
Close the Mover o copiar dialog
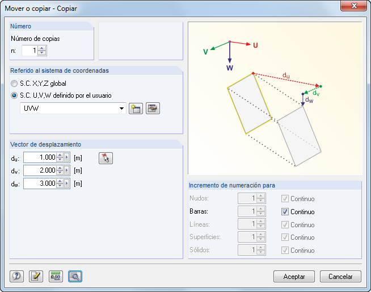click(x=354, y=6)
